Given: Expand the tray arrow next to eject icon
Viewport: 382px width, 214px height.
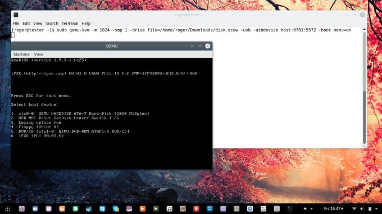Looking at the screenshot, I should pyautogui.click(x=311, y=208).
